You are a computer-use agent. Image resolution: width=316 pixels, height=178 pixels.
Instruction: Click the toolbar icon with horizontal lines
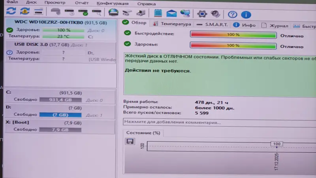(38, 11)
